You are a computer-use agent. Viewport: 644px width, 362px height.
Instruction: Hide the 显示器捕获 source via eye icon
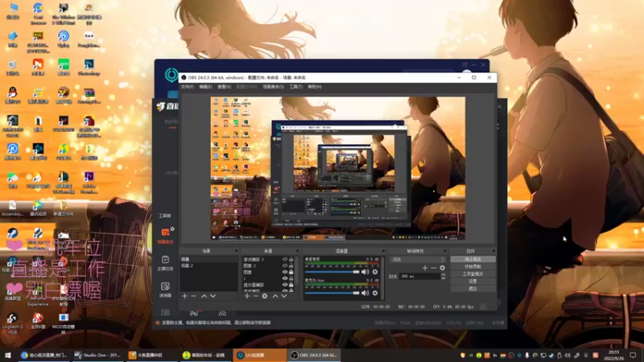click(x=285, y=285)
